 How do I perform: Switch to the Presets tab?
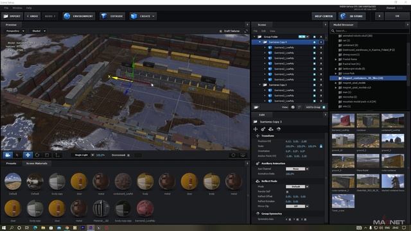(x=11, y=163)
